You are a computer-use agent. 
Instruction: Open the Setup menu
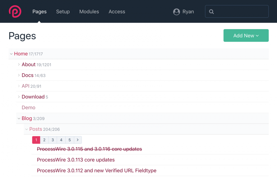pyautogui.click(x=63, y=12)
